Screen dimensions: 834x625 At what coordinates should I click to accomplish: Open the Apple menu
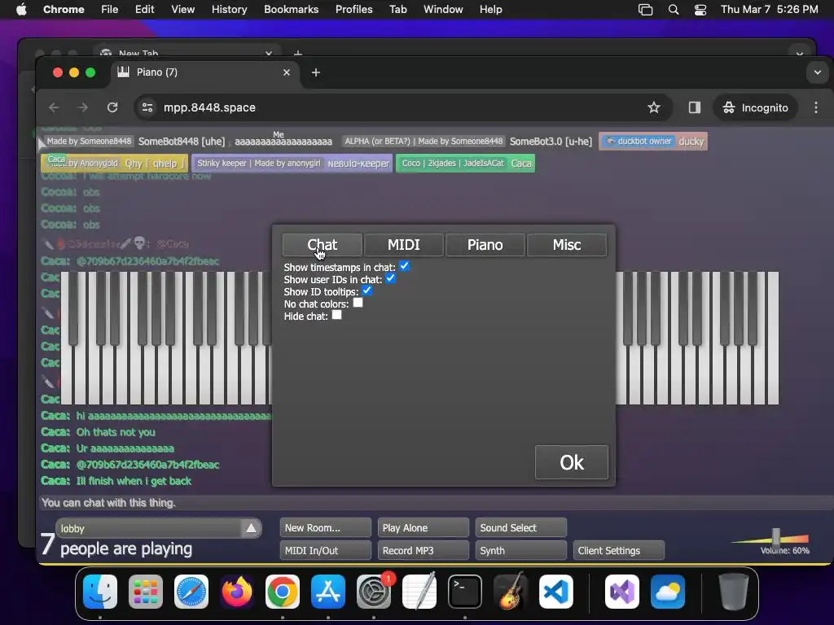point(21,10)
